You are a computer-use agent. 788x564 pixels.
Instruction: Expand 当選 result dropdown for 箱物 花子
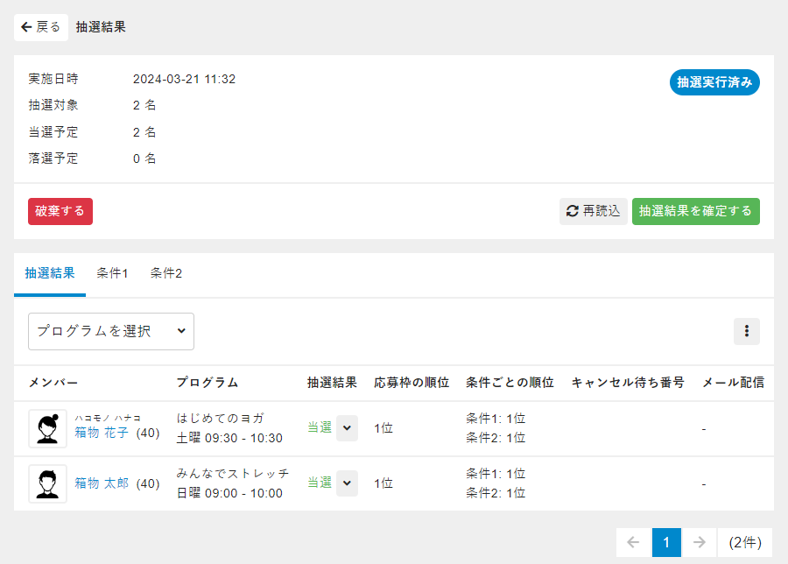pyautogui.click(x=347, y=428)
